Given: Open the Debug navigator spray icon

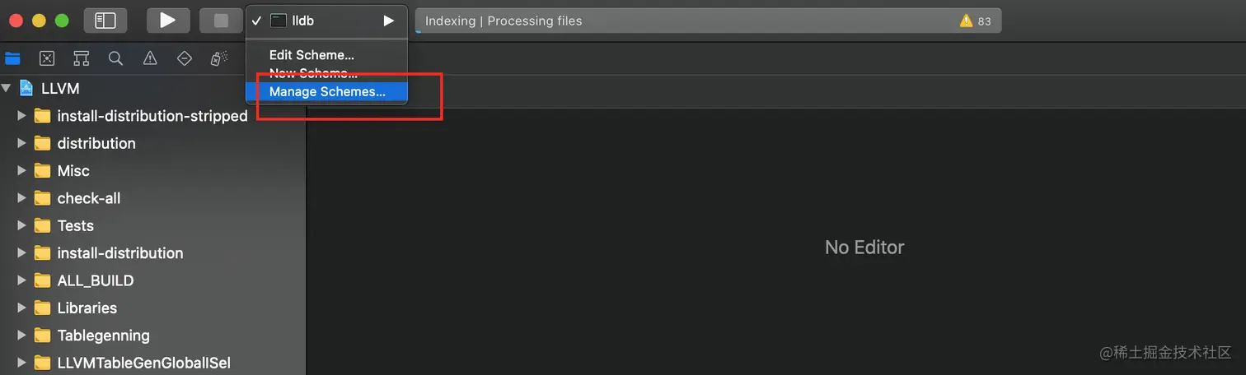Looking at the screenshot, I should coord(218,58).
